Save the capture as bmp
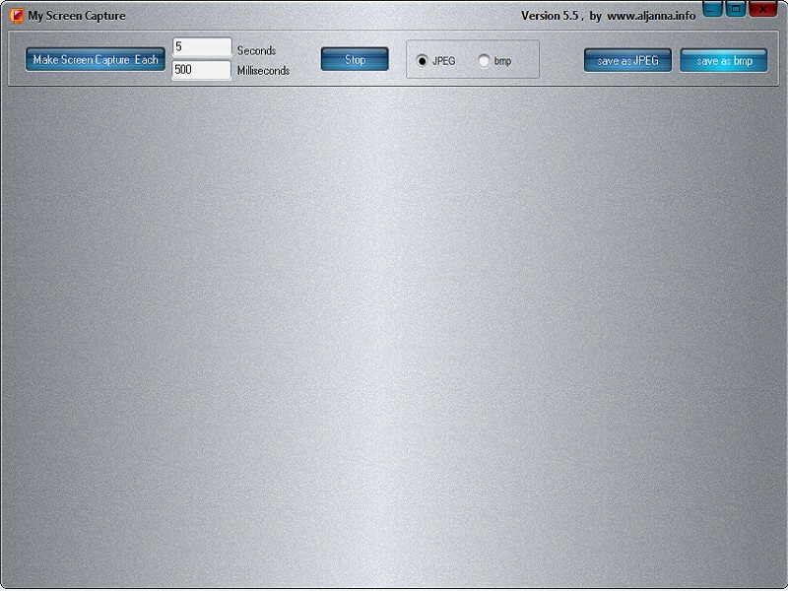This screenshot has width=788, height=591. point(724,60)
